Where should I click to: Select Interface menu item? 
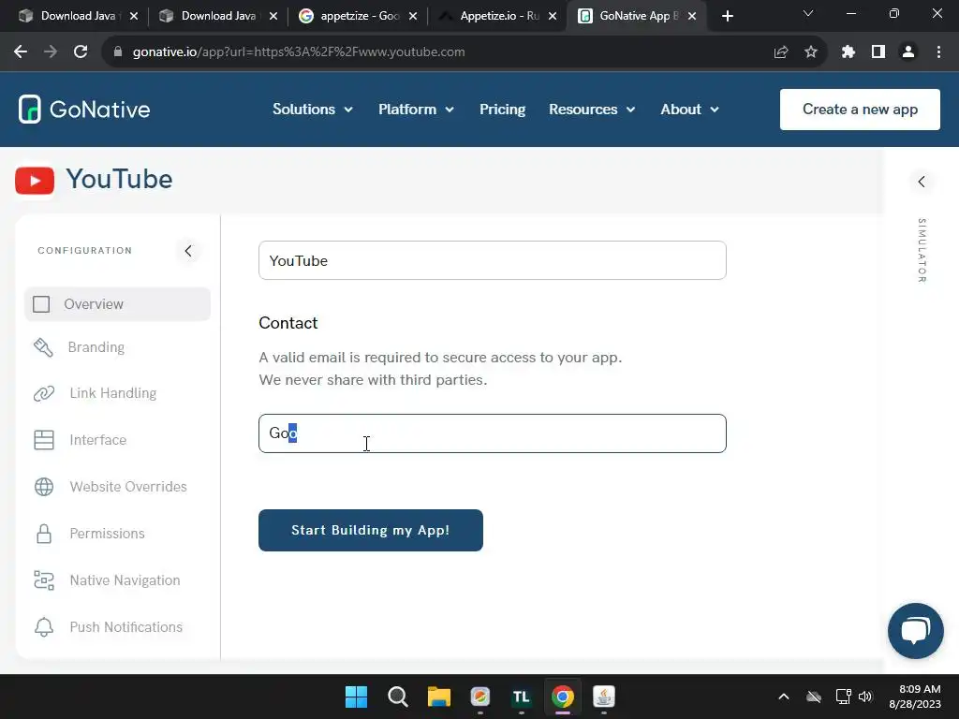pos(97,440)
